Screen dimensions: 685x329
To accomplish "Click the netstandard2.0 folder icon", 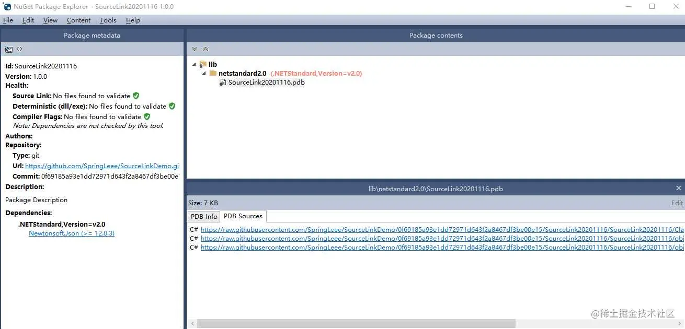I will pos(213,73).
